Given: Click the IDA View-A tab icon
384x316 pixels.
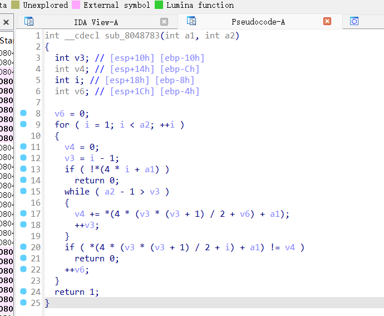Looking at the screenshot, I should click(29, 21).
